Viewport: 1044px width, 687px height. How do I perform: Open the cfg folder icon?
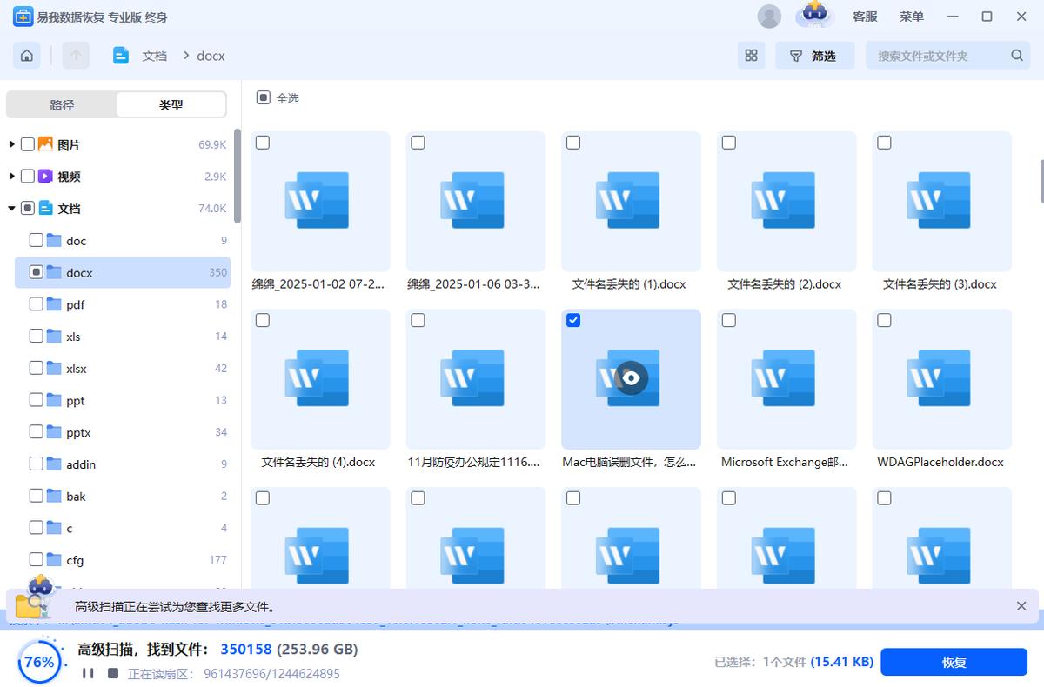coord(54,560)
